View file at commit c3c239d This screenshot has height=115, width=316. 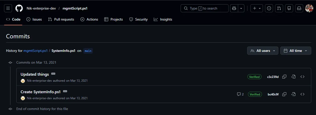[x=293, y=77]
